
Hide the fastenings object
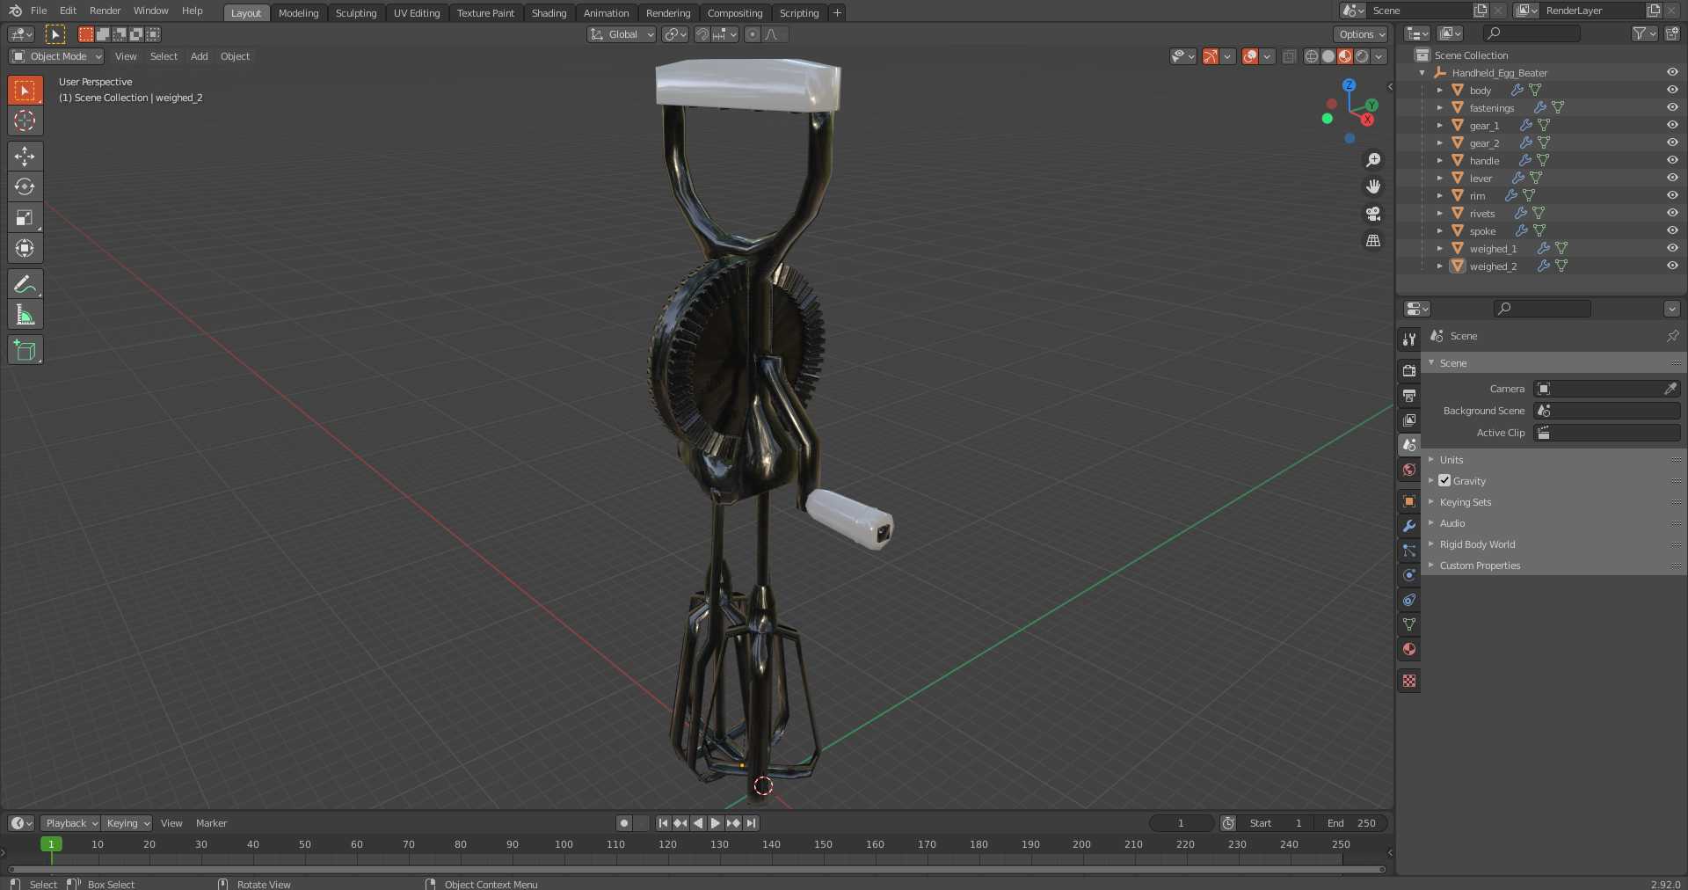coord(1671,108)
